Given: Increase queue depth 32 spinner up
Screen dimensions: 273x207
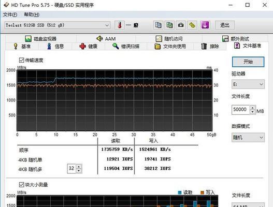Looking at the screenshot, I should click(79, 167).
